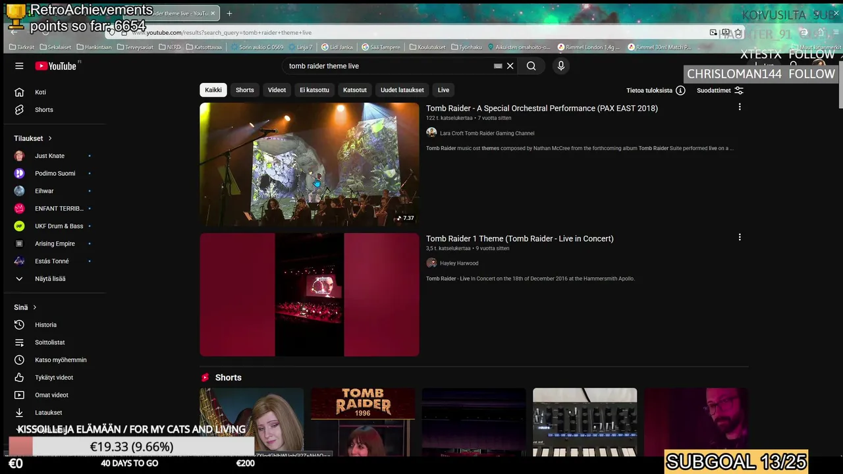Select the Shorts filter chip

245,90
